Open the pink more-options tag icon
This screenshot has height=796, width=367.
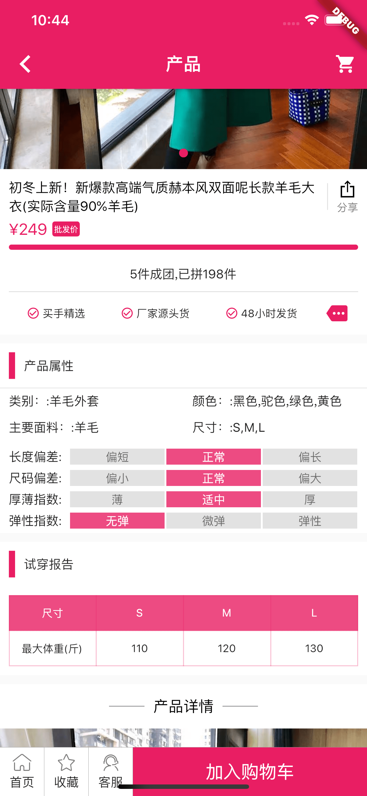click(337, 313)
